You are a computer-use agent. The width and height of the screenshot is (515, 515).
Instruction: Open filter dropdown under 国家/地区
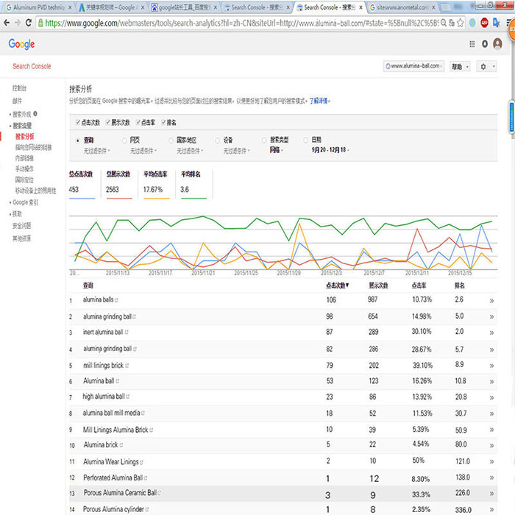pyautogui.click(x=190, y=151)
